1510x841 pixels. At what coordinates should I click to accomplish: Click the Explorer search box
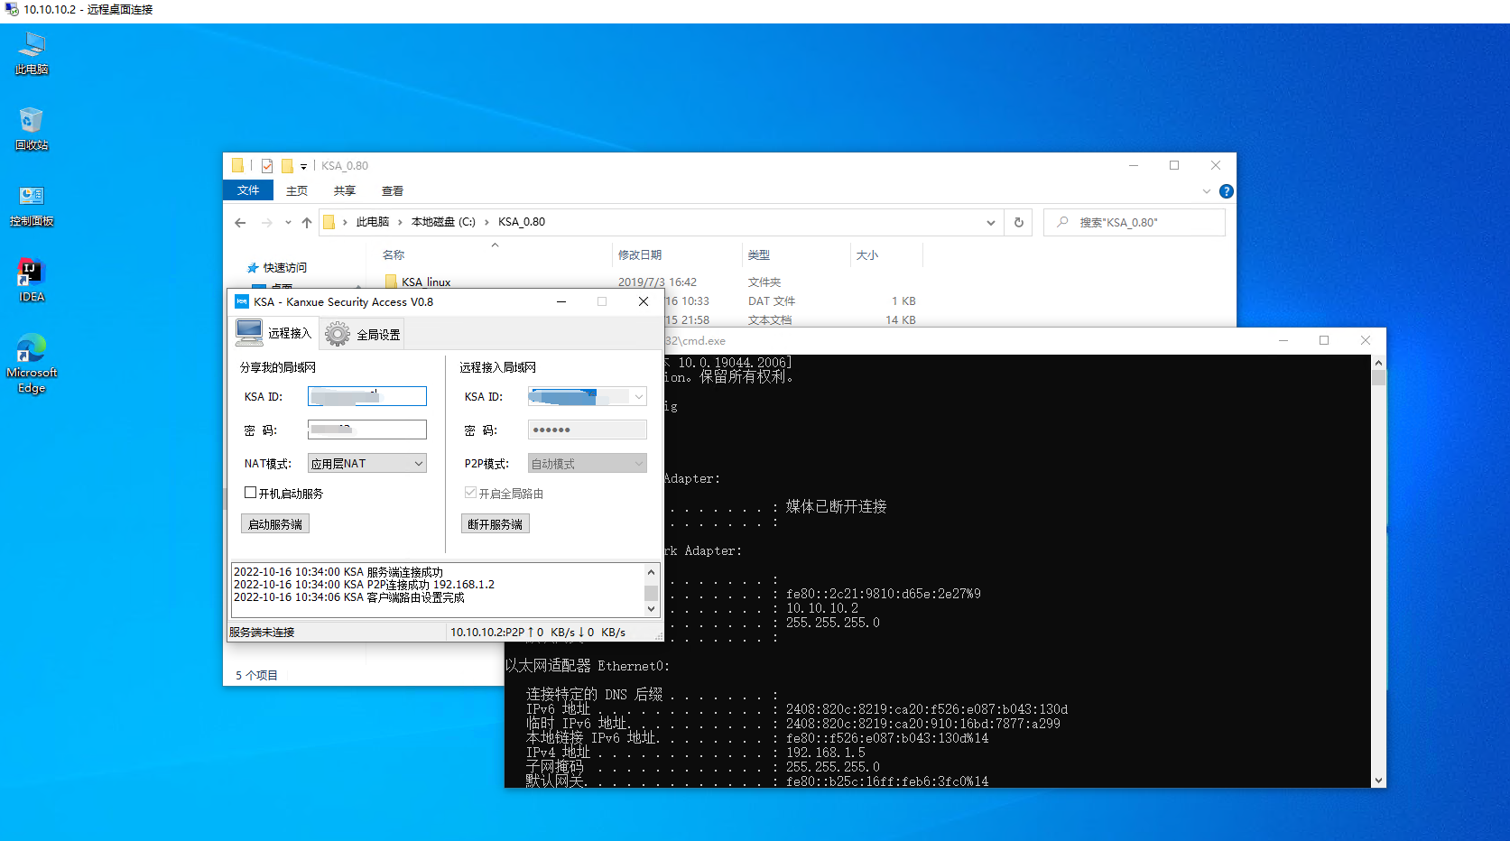1135,222
